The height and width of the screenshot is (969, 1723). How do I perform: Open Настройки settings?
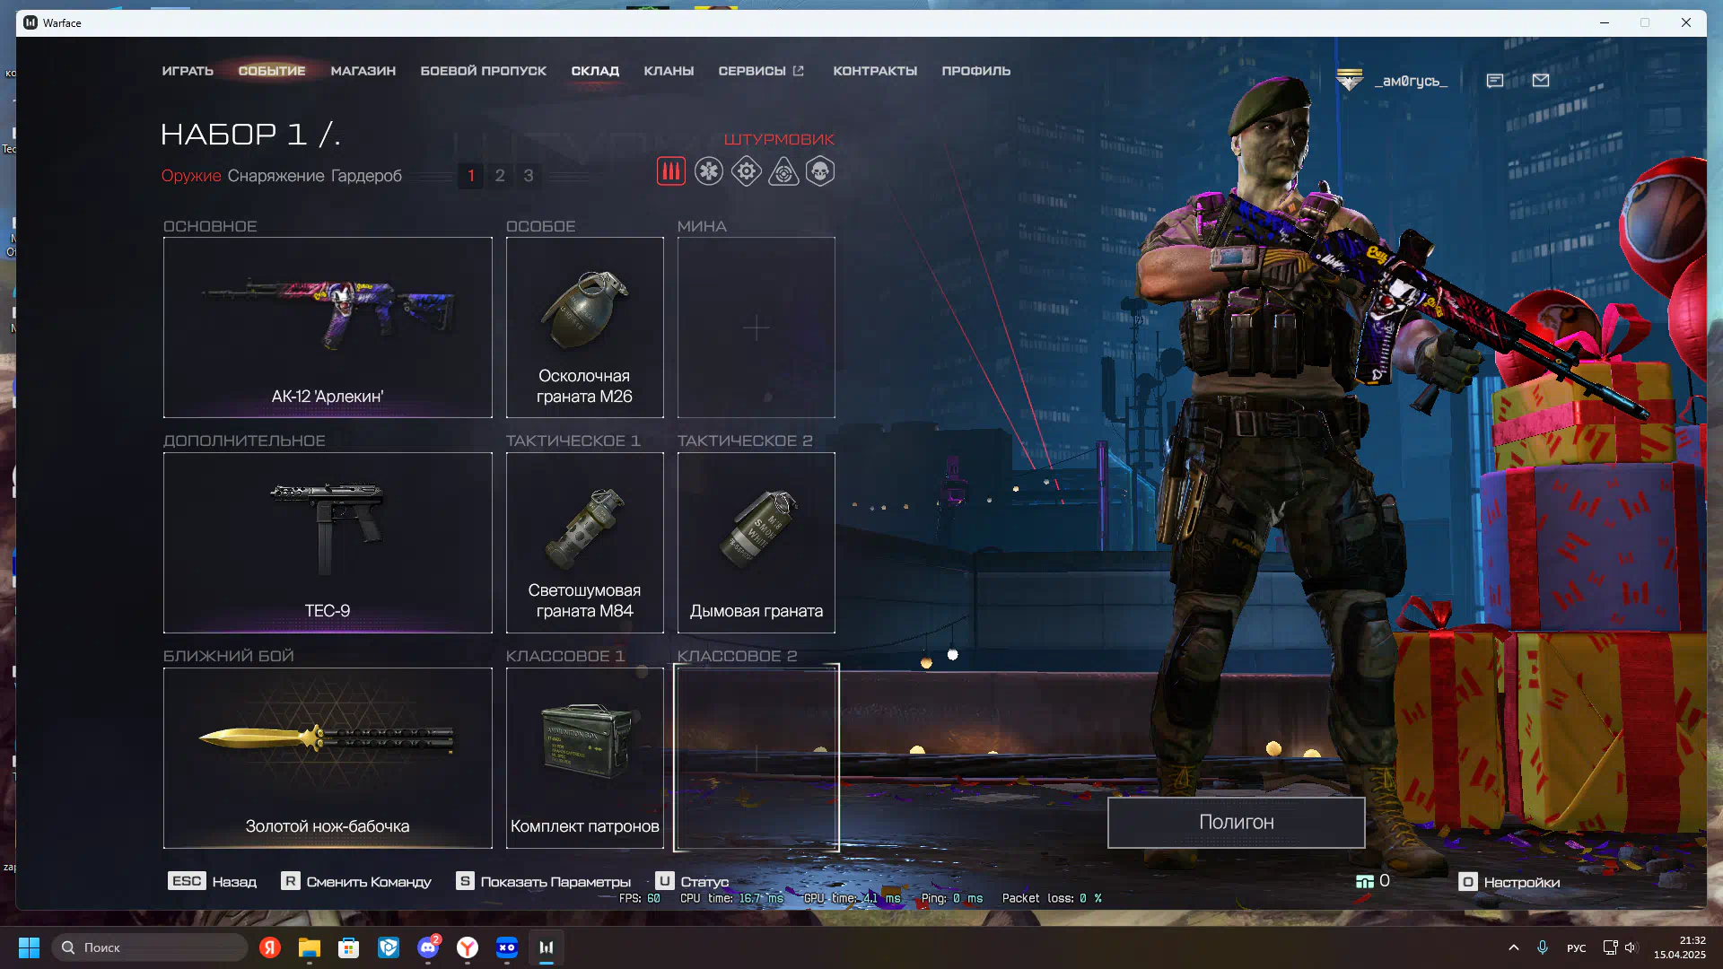[x=1522, y=882]
